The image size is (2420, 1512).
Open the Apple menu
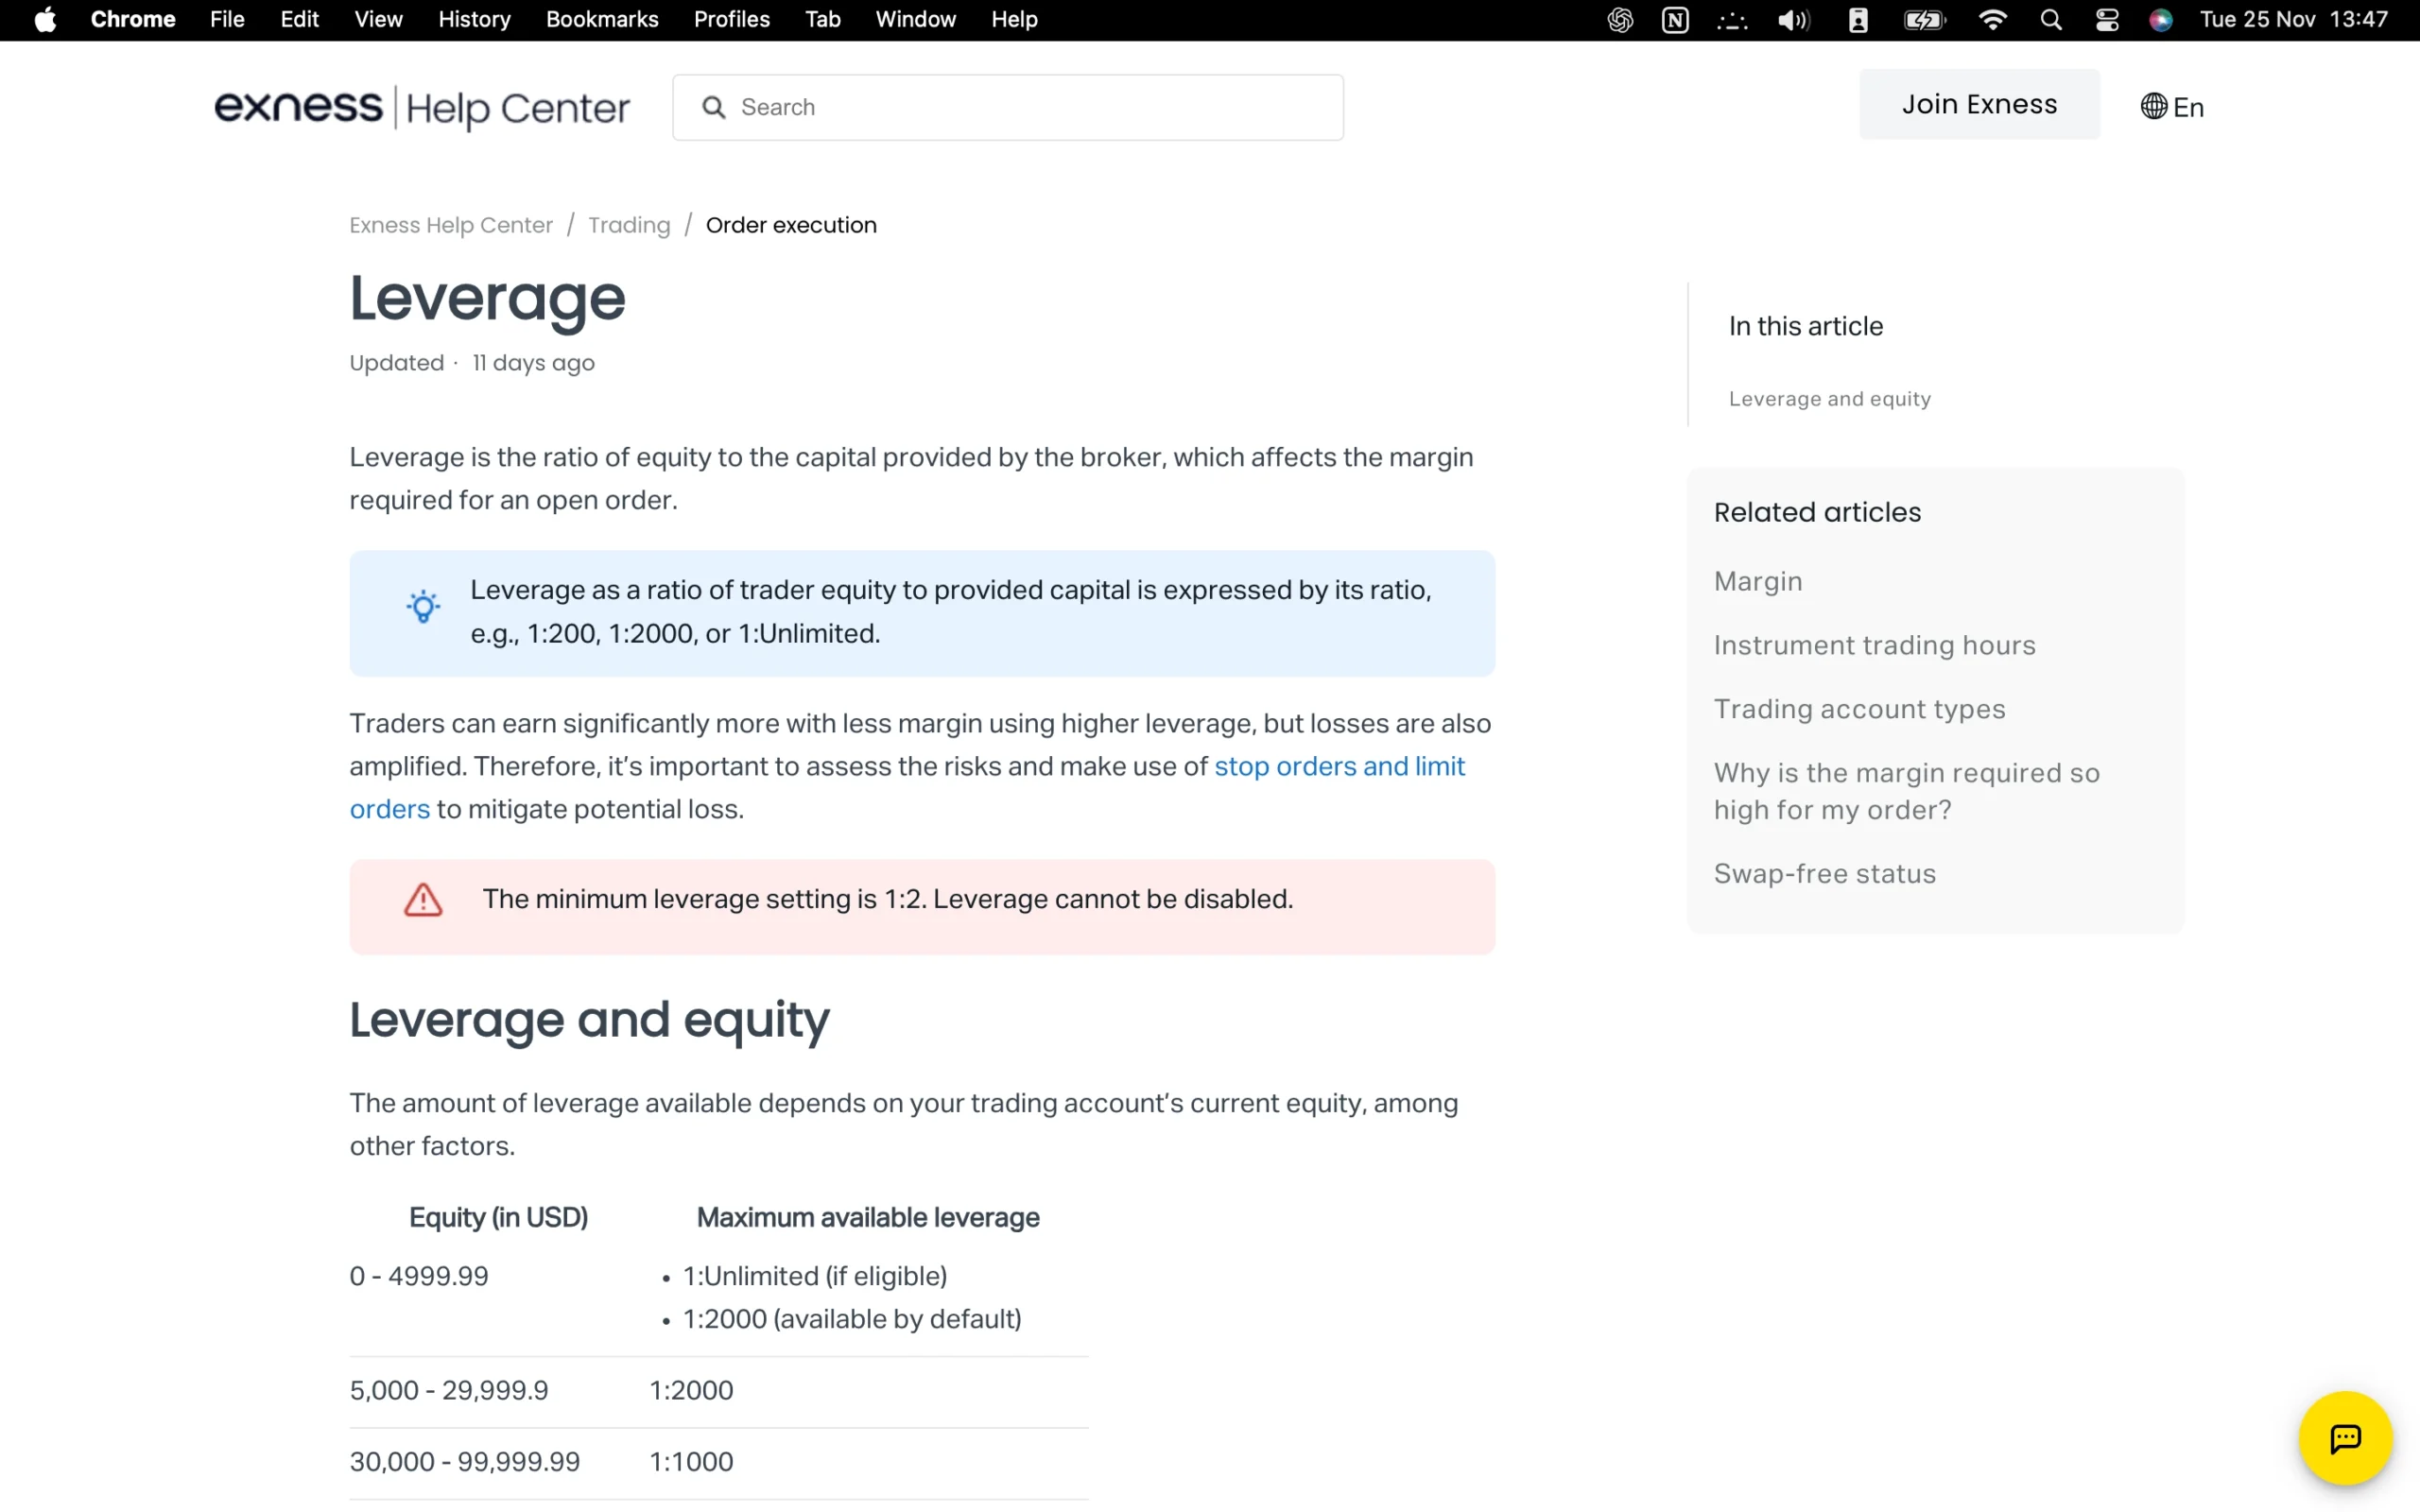coord(45,20)
